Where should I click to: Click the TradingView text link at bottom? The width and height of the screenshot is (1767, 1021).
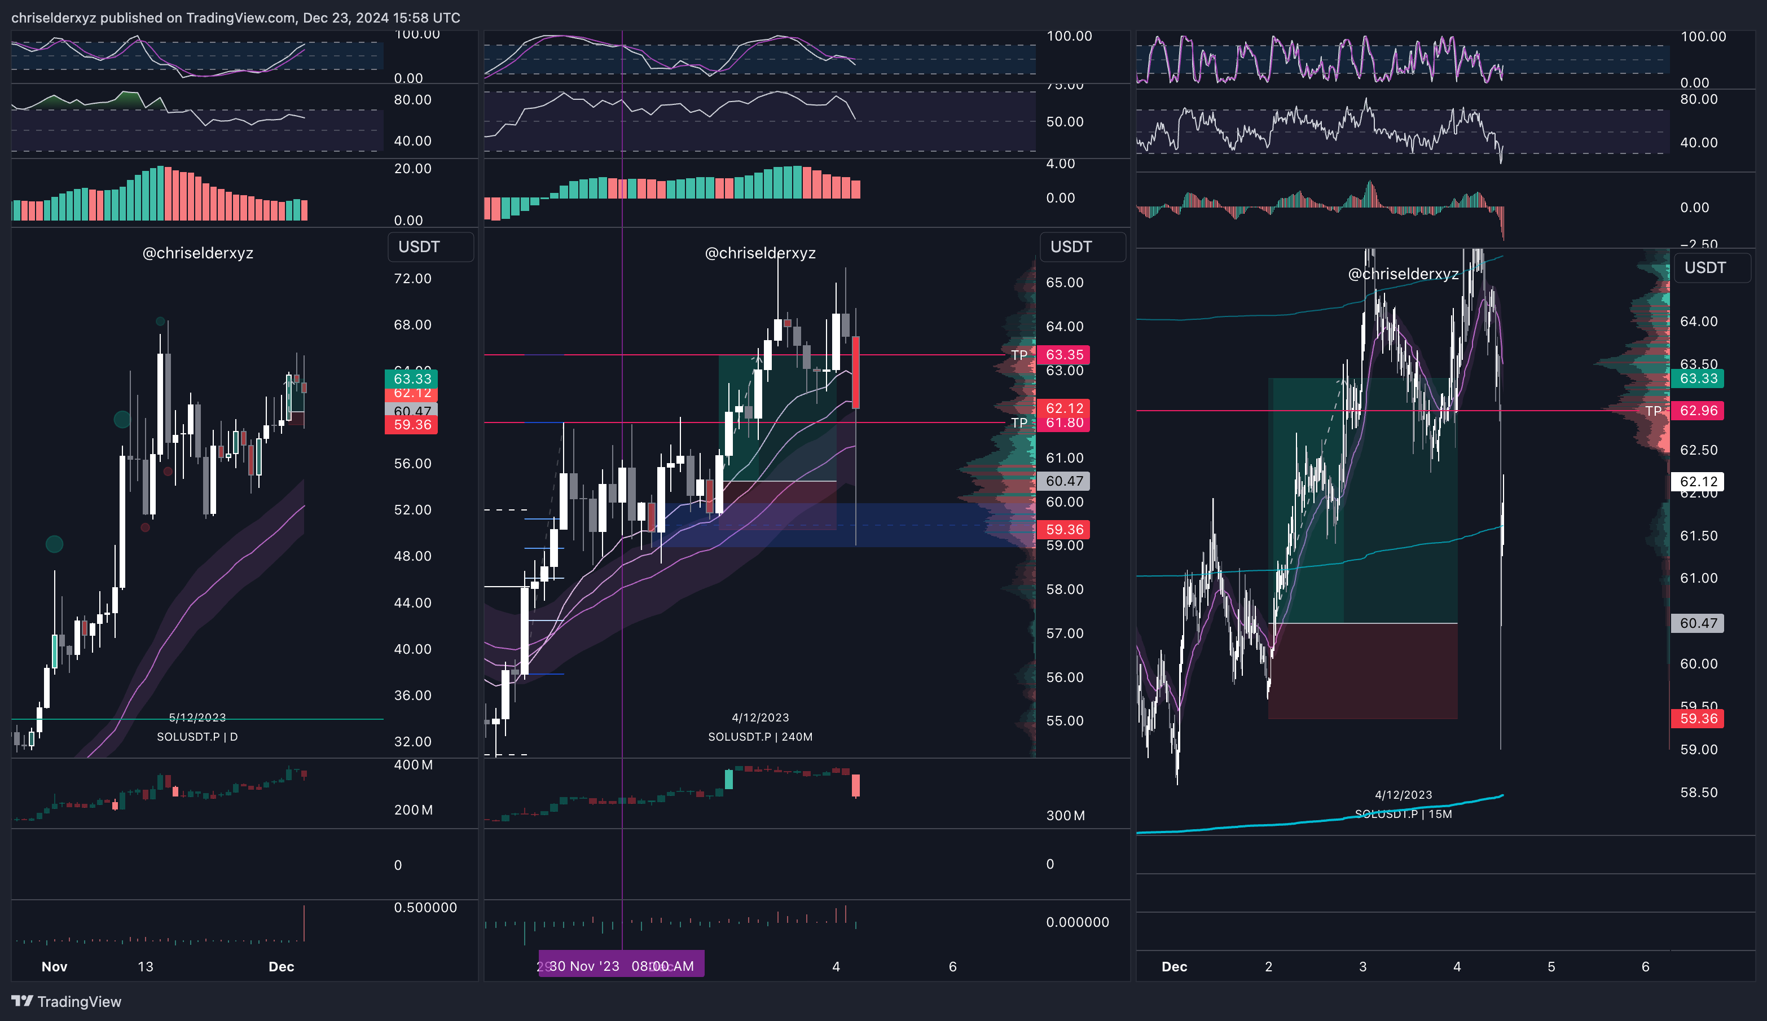click(78, 1001)
